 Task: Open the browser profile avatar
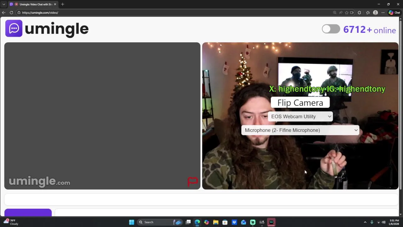coord(375,13)
